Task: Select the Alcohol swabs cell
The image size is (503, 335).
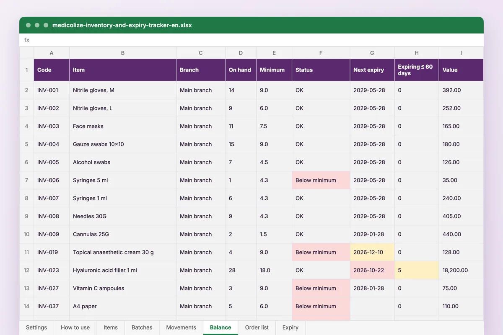Action: tap(123, 162)
